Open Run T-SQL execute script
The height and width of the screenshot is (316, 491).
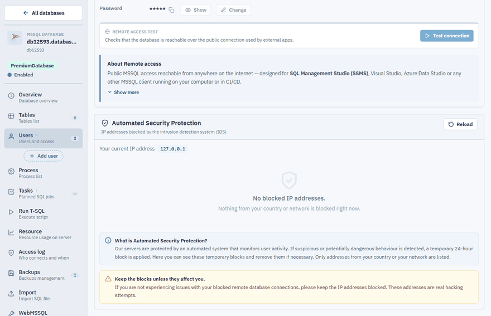coord(43,213)
